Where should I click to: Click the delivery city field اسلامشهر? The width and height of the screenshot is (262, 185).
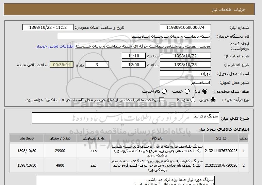tap(185, 82)
